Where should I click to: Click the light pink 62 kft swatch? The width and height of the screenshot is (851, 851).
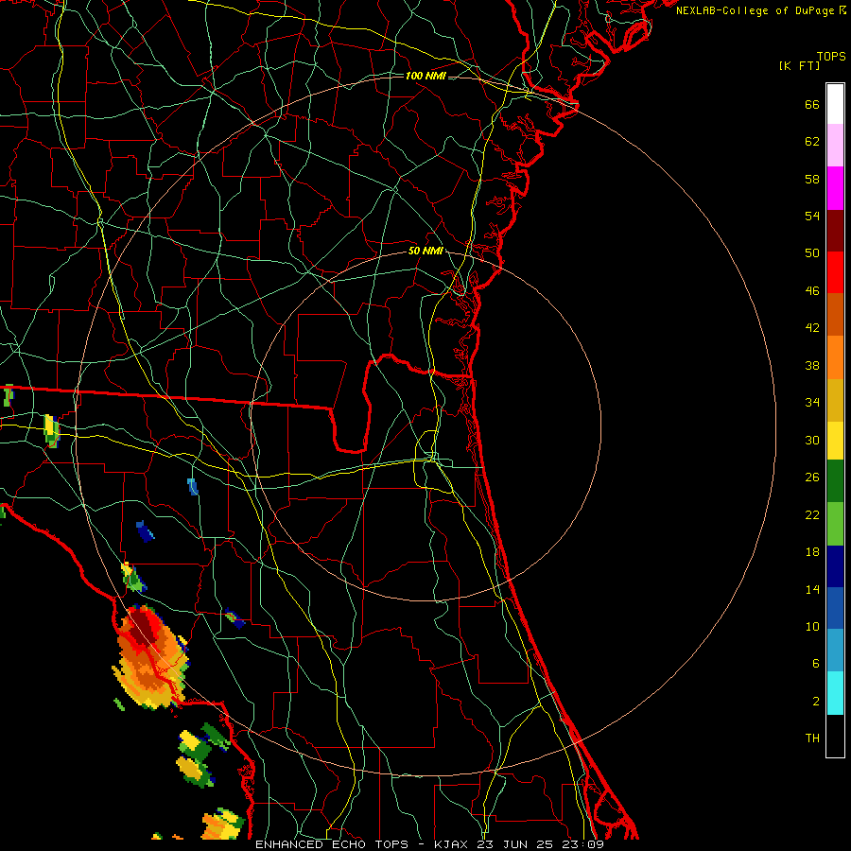(x=835, y=146)
